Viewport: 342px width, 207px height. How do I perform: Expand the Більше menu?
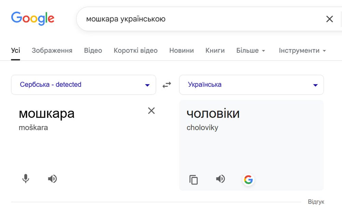click(251, 51)
